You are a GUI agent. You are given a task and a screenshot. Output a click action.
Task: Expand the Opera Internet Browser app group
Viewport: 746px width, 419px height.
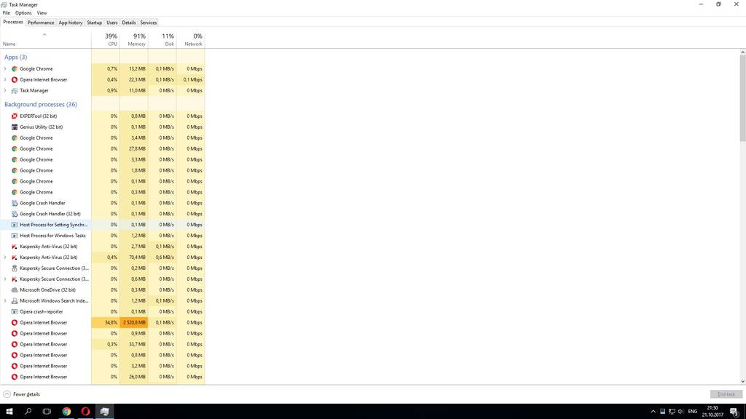click(x=5, y=80)
